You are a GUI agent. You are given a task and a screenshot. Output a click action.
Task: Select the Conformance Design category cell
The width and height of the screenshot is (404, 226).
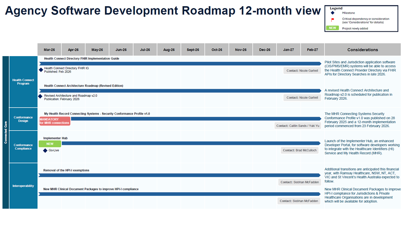coord(23,119)
